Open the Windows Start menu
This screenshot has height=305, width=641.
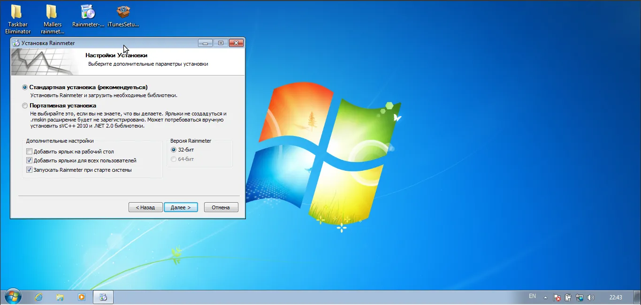click(13, 297)
